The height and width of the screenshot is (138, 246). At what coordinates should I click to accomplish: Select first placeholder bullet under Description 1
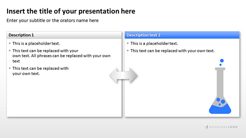pyautogui.click(x=36, y=43)
